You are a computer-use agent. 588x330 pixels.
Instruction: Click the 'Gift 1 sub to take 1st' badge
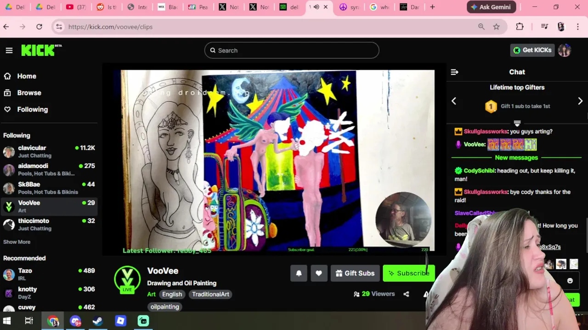pos(517,106)
